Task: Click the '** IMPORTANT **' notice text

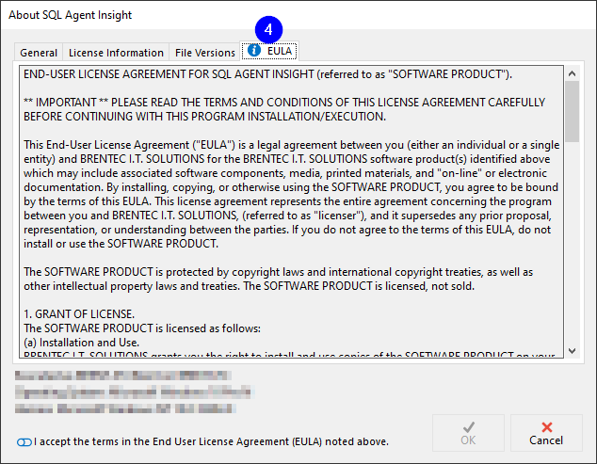Action: click(284, 109)
